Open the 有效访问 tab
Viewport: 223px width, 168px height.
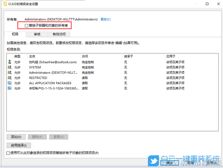pyautogui.click(x=59, y=34)
